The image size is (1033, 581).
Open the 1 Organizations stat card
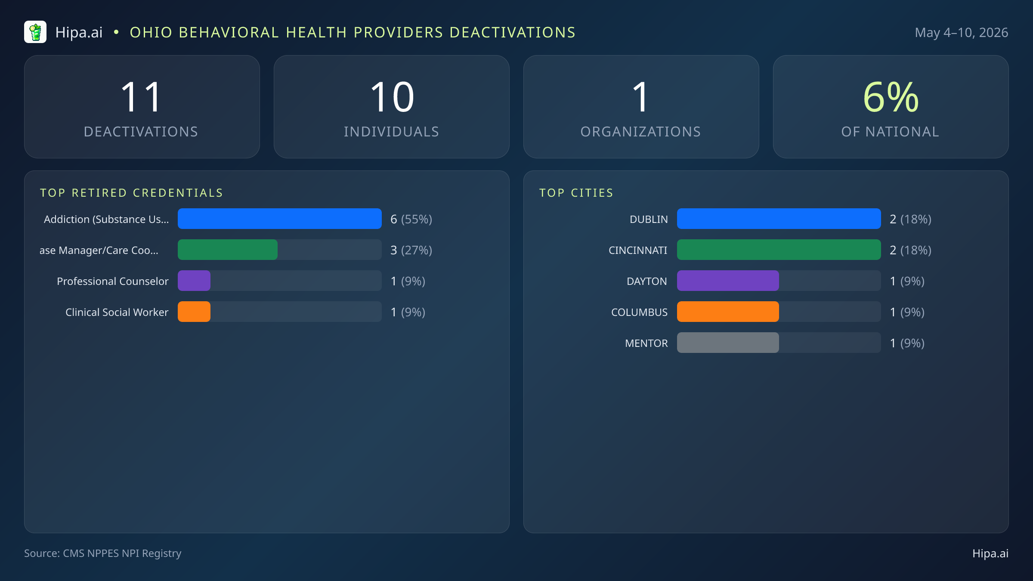[x=641, y=107]
